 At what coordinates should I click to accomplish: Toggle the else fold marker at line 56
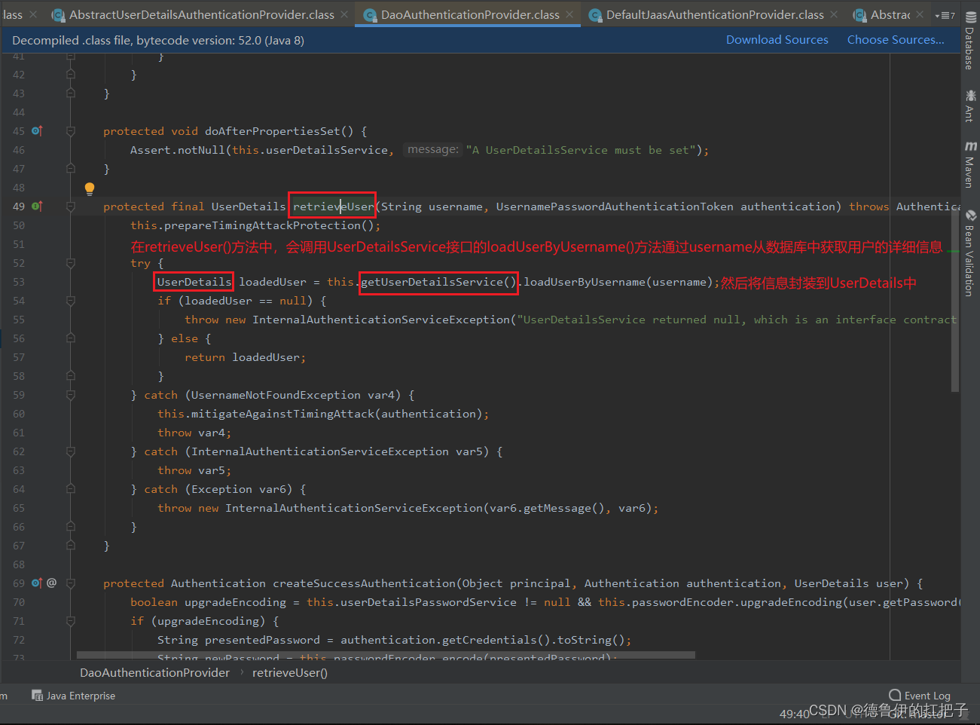[71, 338]
